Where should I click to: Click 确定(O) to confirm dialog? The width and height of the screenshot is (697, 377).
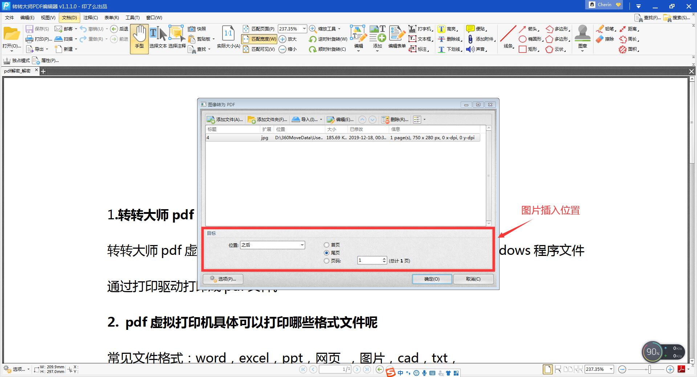(x=432, y=279)
